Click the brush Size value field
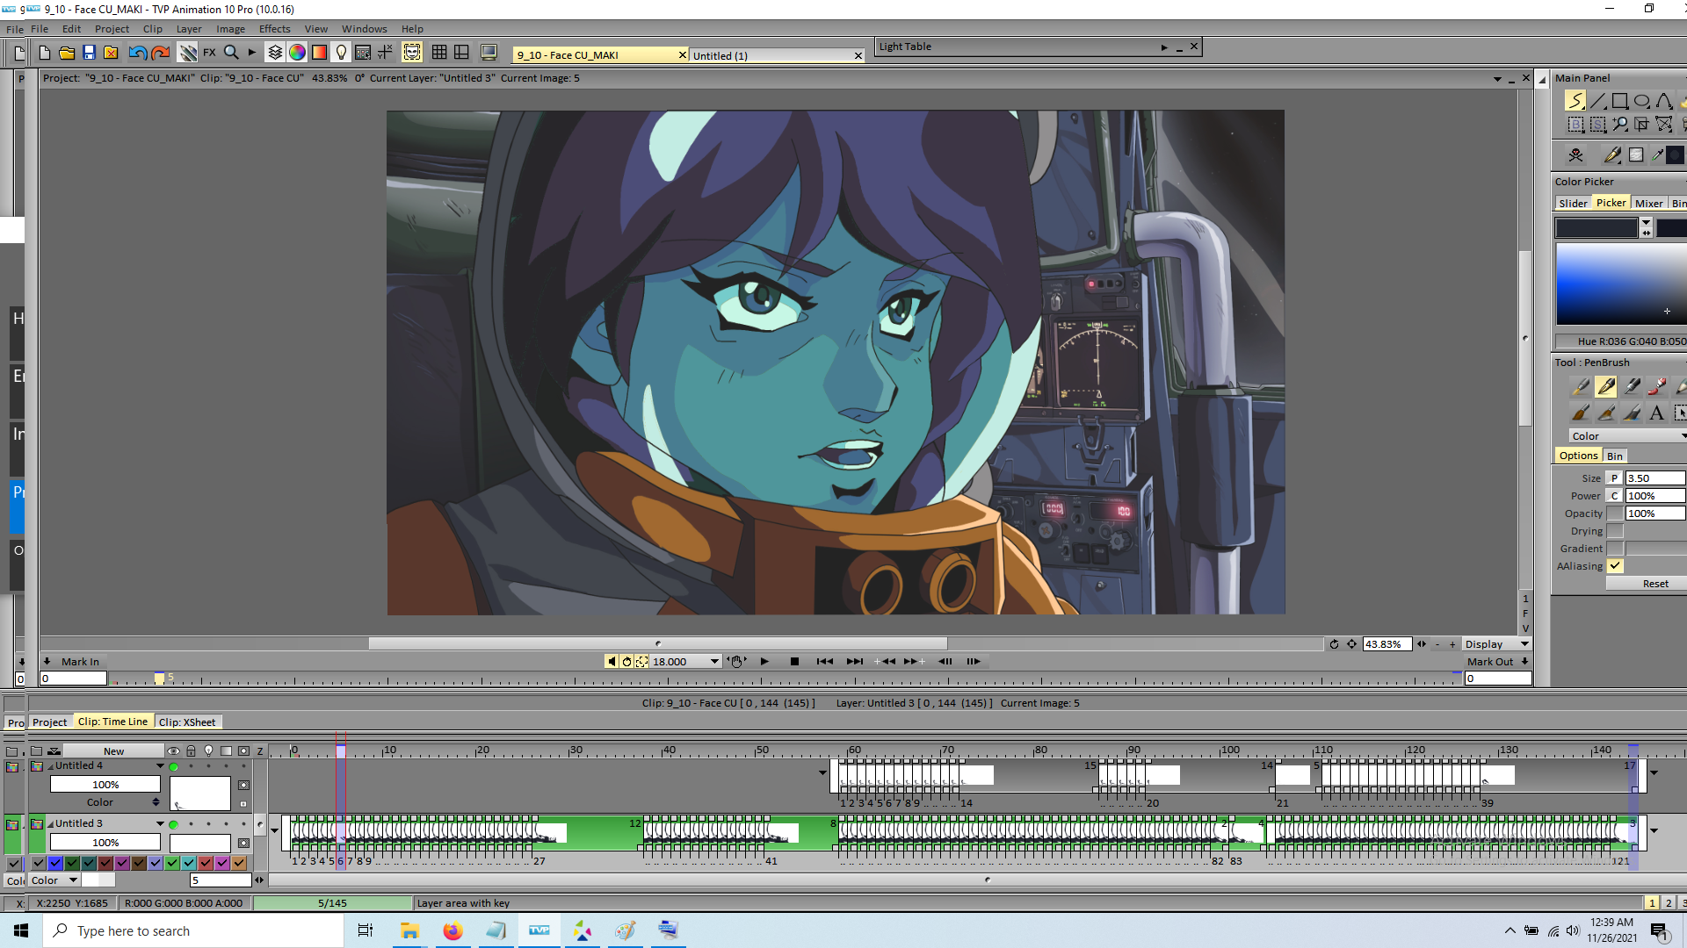 click(x=1655, y=478)
